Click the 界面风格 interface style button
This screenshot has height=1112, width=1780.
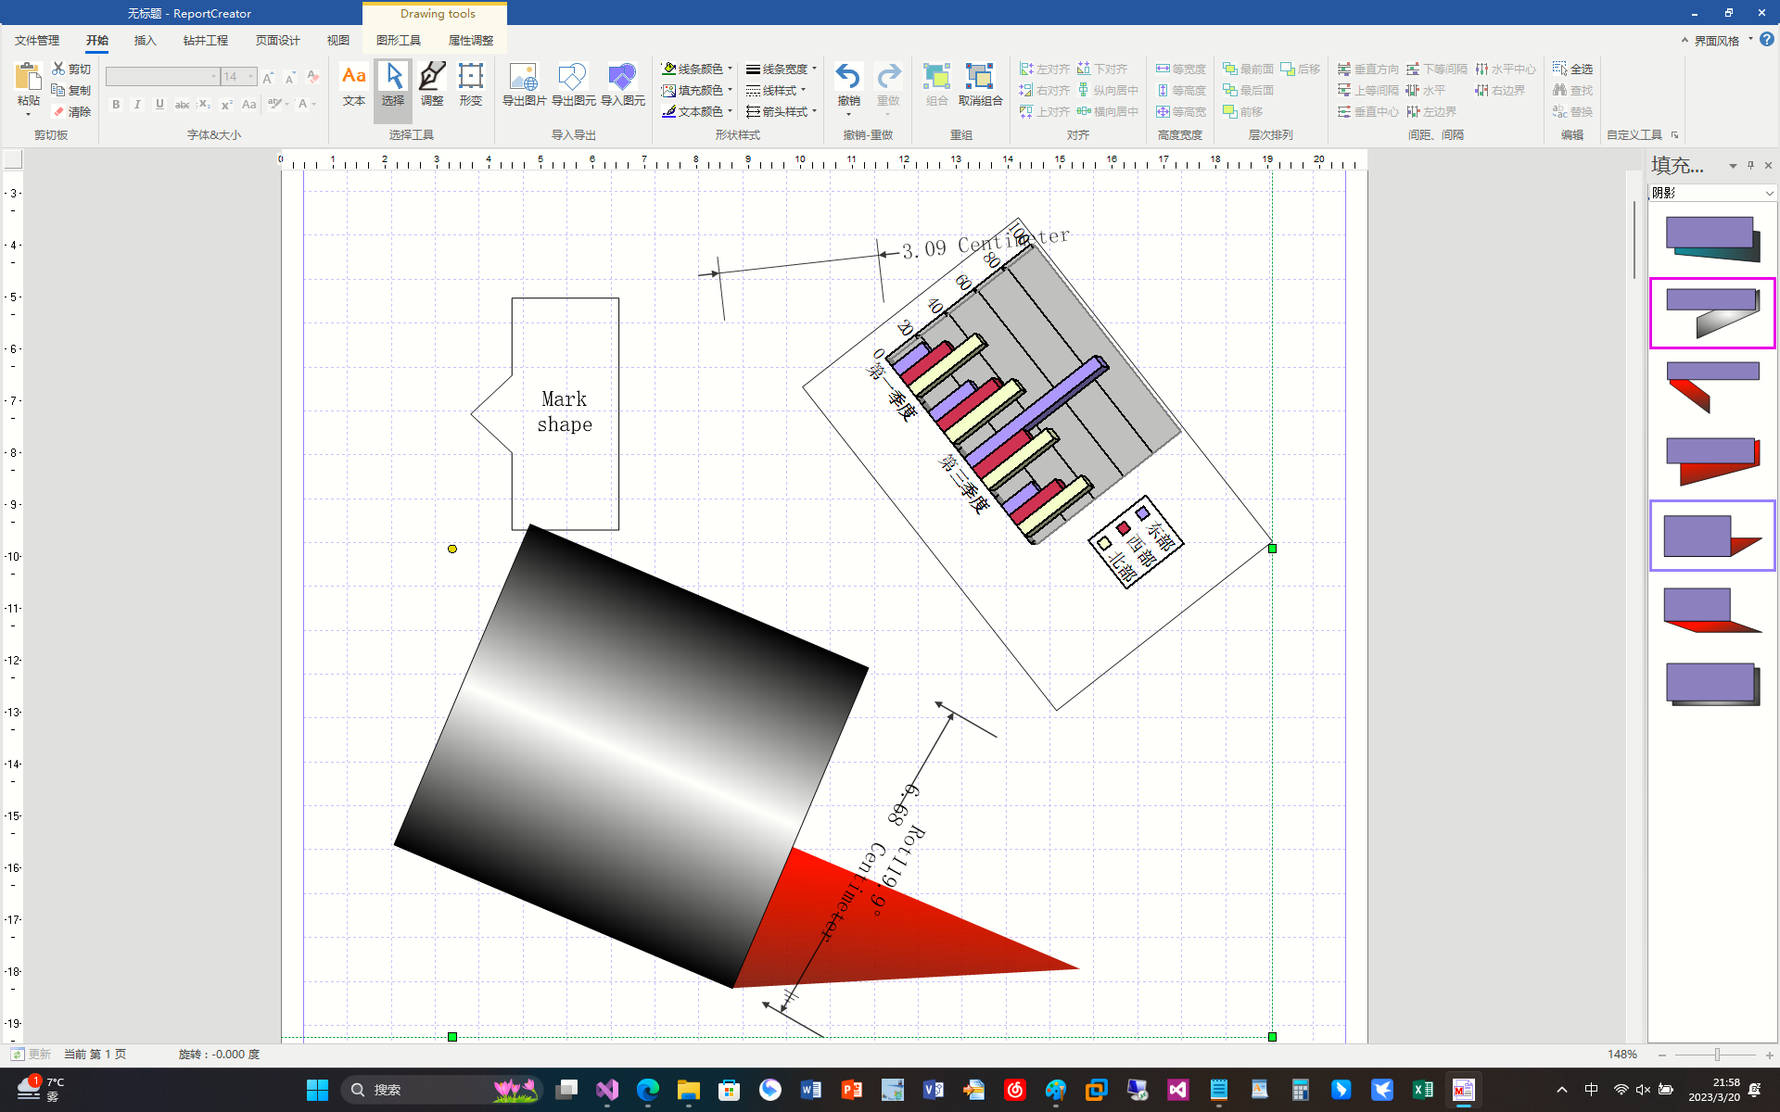(1715, 40)
